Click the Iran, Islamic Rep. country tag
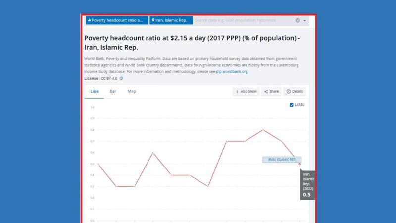This screenshot has height=223, width=396. (x=171, y=20)
